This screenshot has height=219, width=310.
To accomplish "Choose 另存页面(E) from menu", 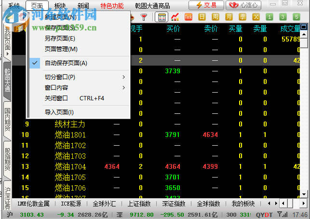I will (x=80, y=39).
